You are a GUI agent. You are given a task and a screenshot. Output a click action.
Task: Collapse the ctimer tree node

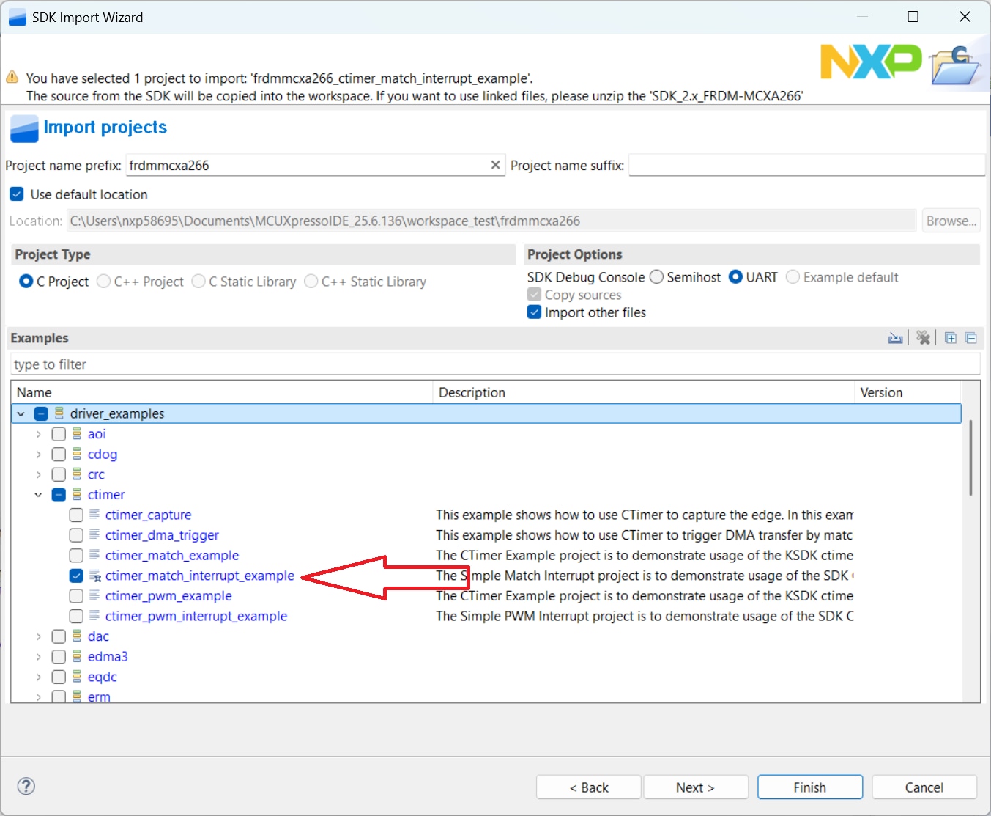click(38, 494)
